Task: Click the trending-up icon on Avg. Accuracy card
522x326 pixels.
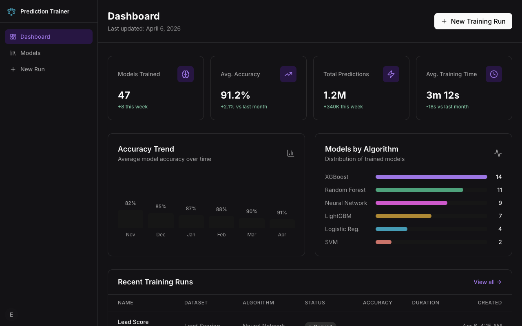Action: point(288,74)
